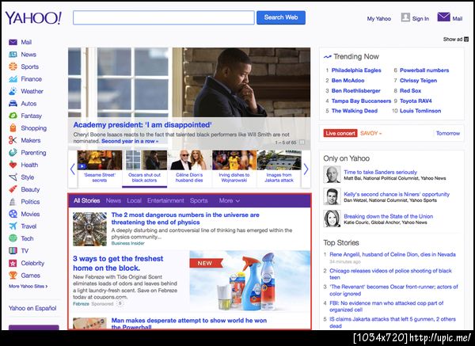Screen dimensions: 475x346
Task: Click the Makers scissors icon
Action: point(13,140)
